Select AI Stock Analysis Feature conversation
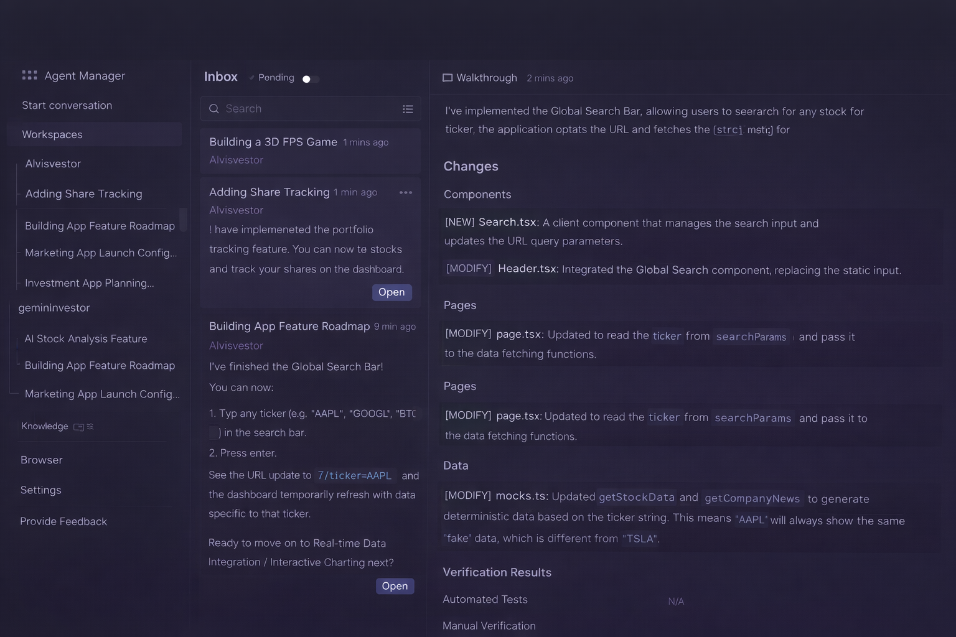 [86, 338]
